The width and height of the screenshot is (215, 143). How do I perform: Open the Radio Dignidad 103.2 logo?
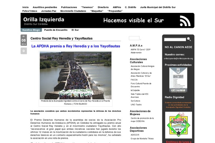(178, 125)
